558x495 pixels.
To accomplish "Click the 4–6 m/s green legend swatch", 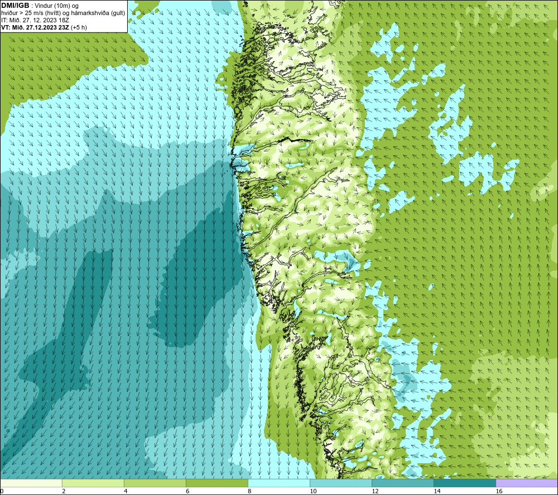I will pos(155,483).
